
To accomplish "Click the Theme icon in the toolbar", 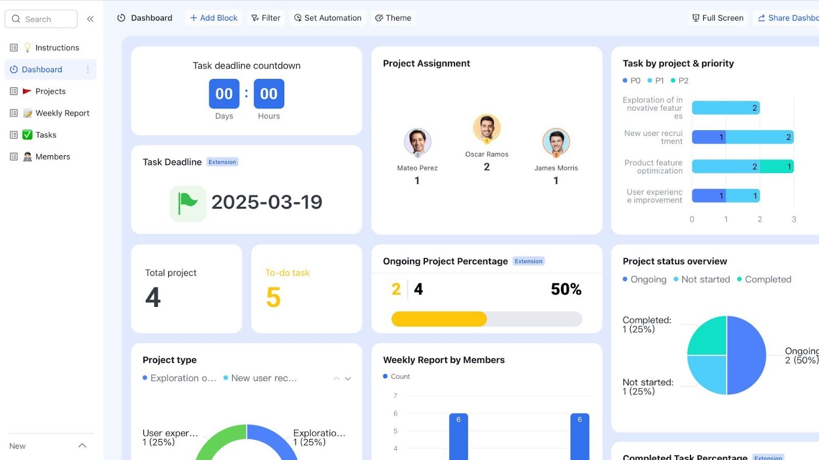I will click(x=379, y=17).
